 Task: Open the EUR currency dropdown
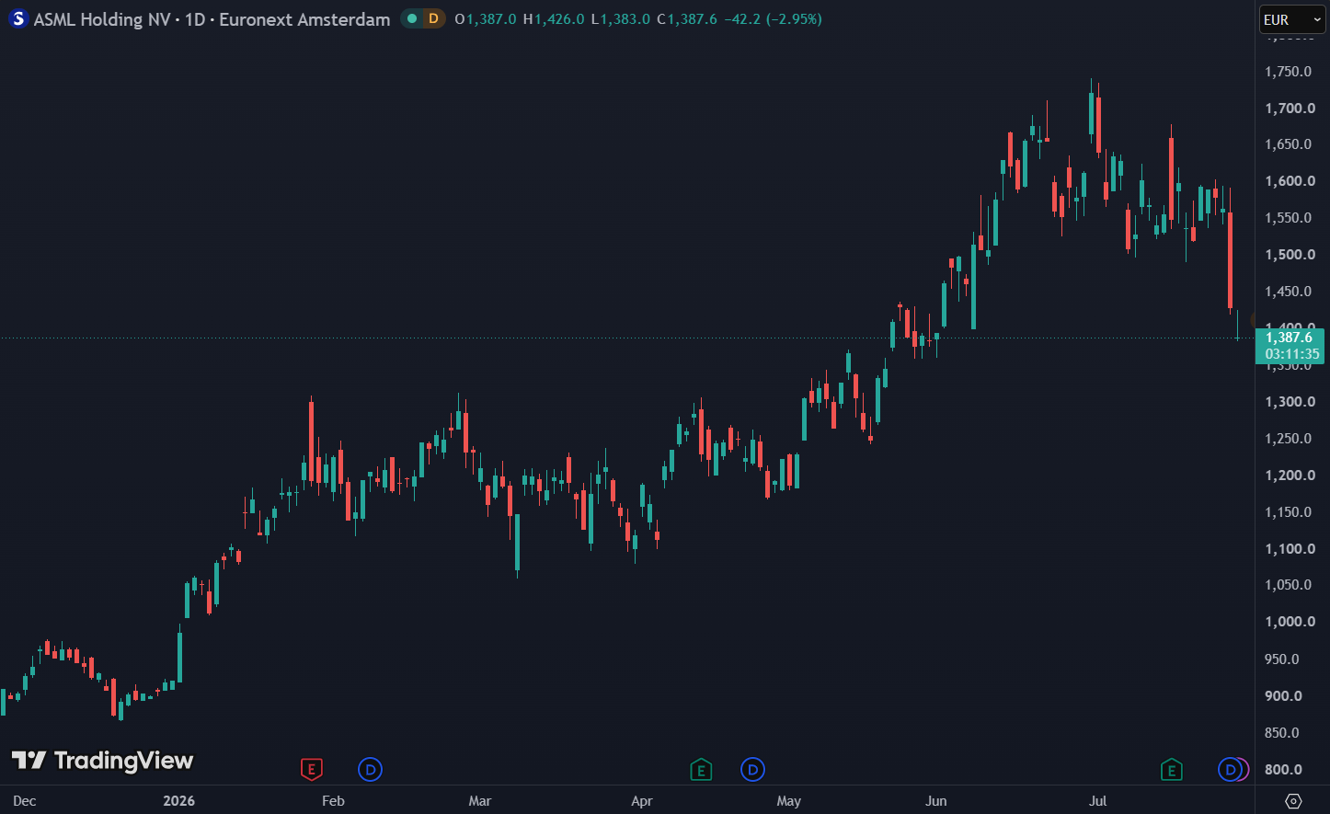click(1292, 19)
